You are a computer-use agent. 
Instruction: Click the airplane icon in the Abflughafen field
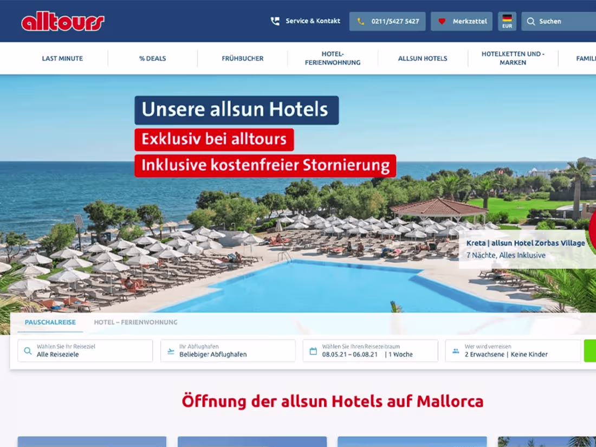171,351
